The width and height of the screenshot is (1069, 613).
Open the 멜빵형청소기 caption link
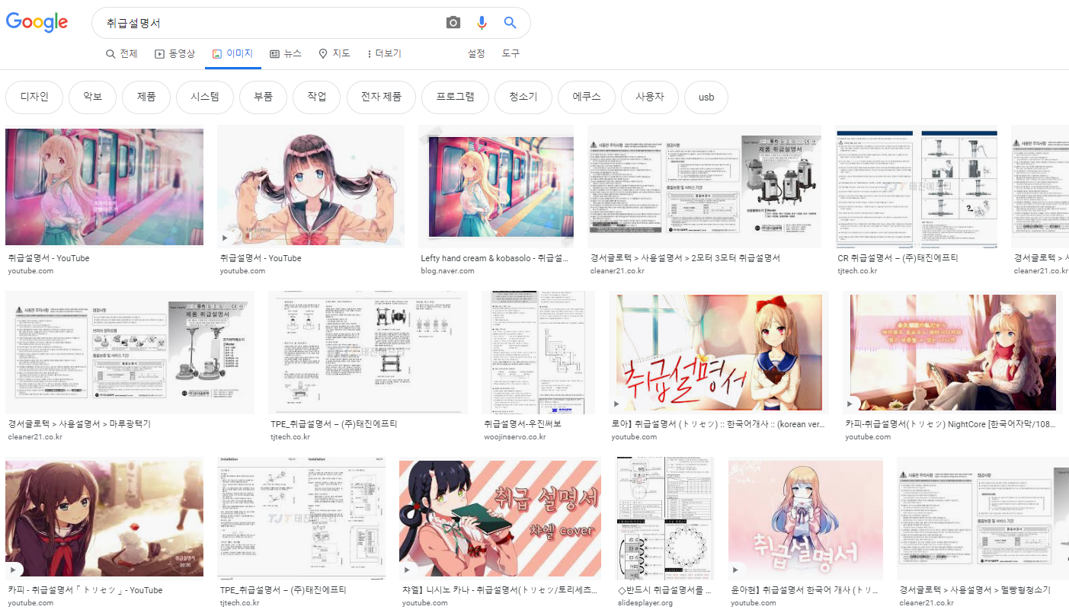[x=975, y=590]
